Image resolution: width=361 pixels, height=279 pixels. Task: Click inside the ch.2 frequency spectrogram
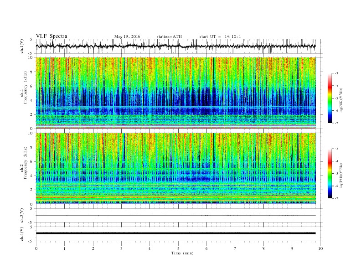coord(176,168)
